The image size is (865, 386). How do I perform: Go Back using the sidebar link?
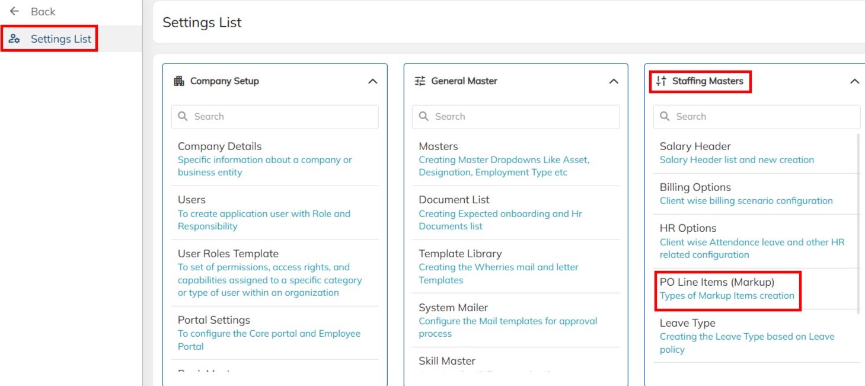click(x=43, y=11)
